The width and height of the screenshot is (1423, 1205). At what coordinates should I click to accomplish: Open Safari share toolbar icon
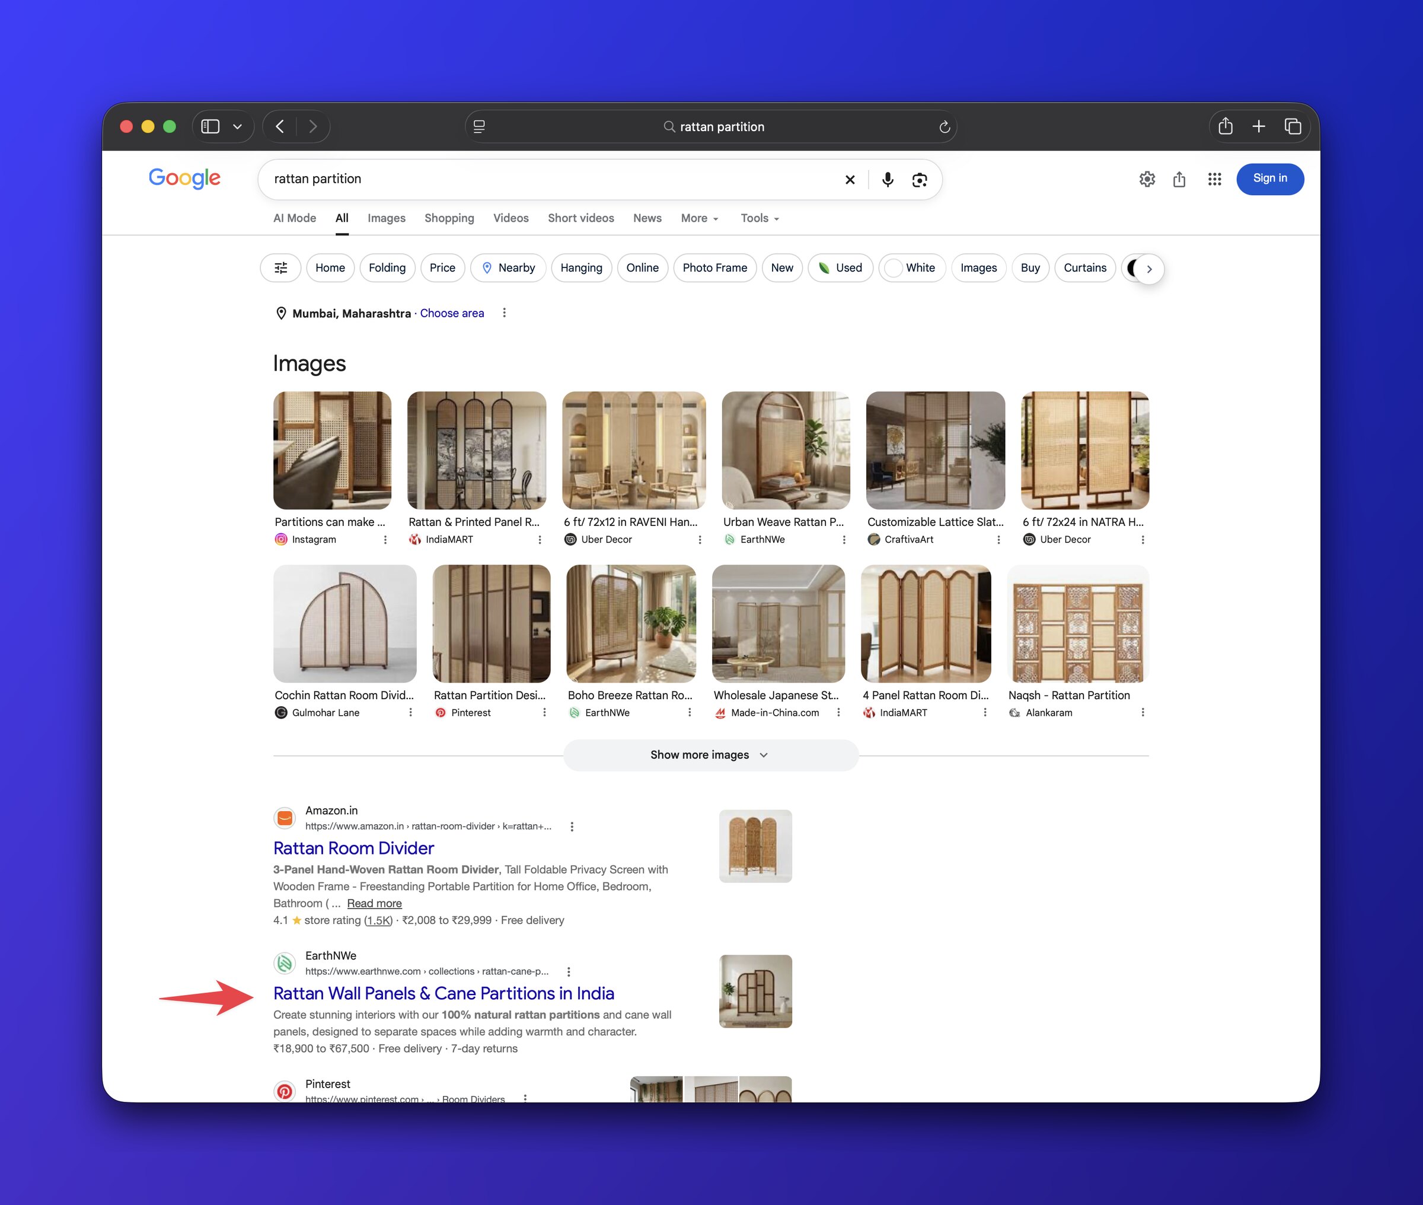click(x=1226, y=126)
